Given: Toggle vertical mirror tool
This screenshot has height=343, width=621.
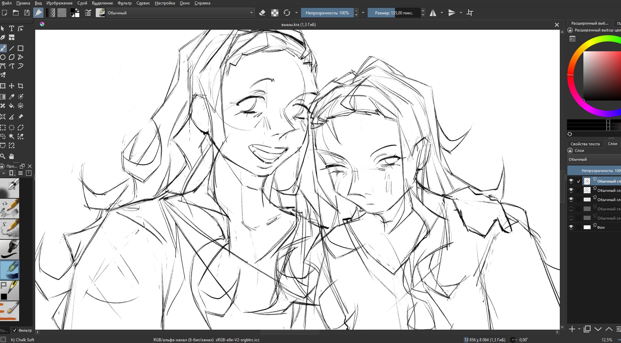Looking at the screenshot, I should coord(452,13).
